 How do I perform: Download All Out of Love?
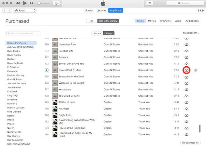pyautogui.click(x=186, y=103)
